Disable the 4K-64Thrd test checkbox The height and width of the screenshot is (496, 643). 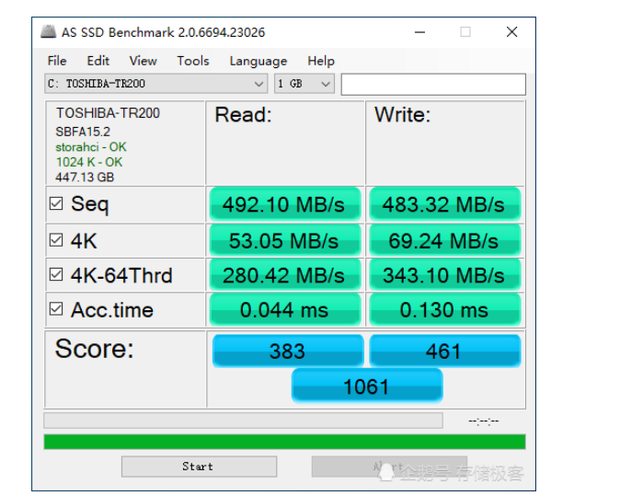[x=57, y=275]
